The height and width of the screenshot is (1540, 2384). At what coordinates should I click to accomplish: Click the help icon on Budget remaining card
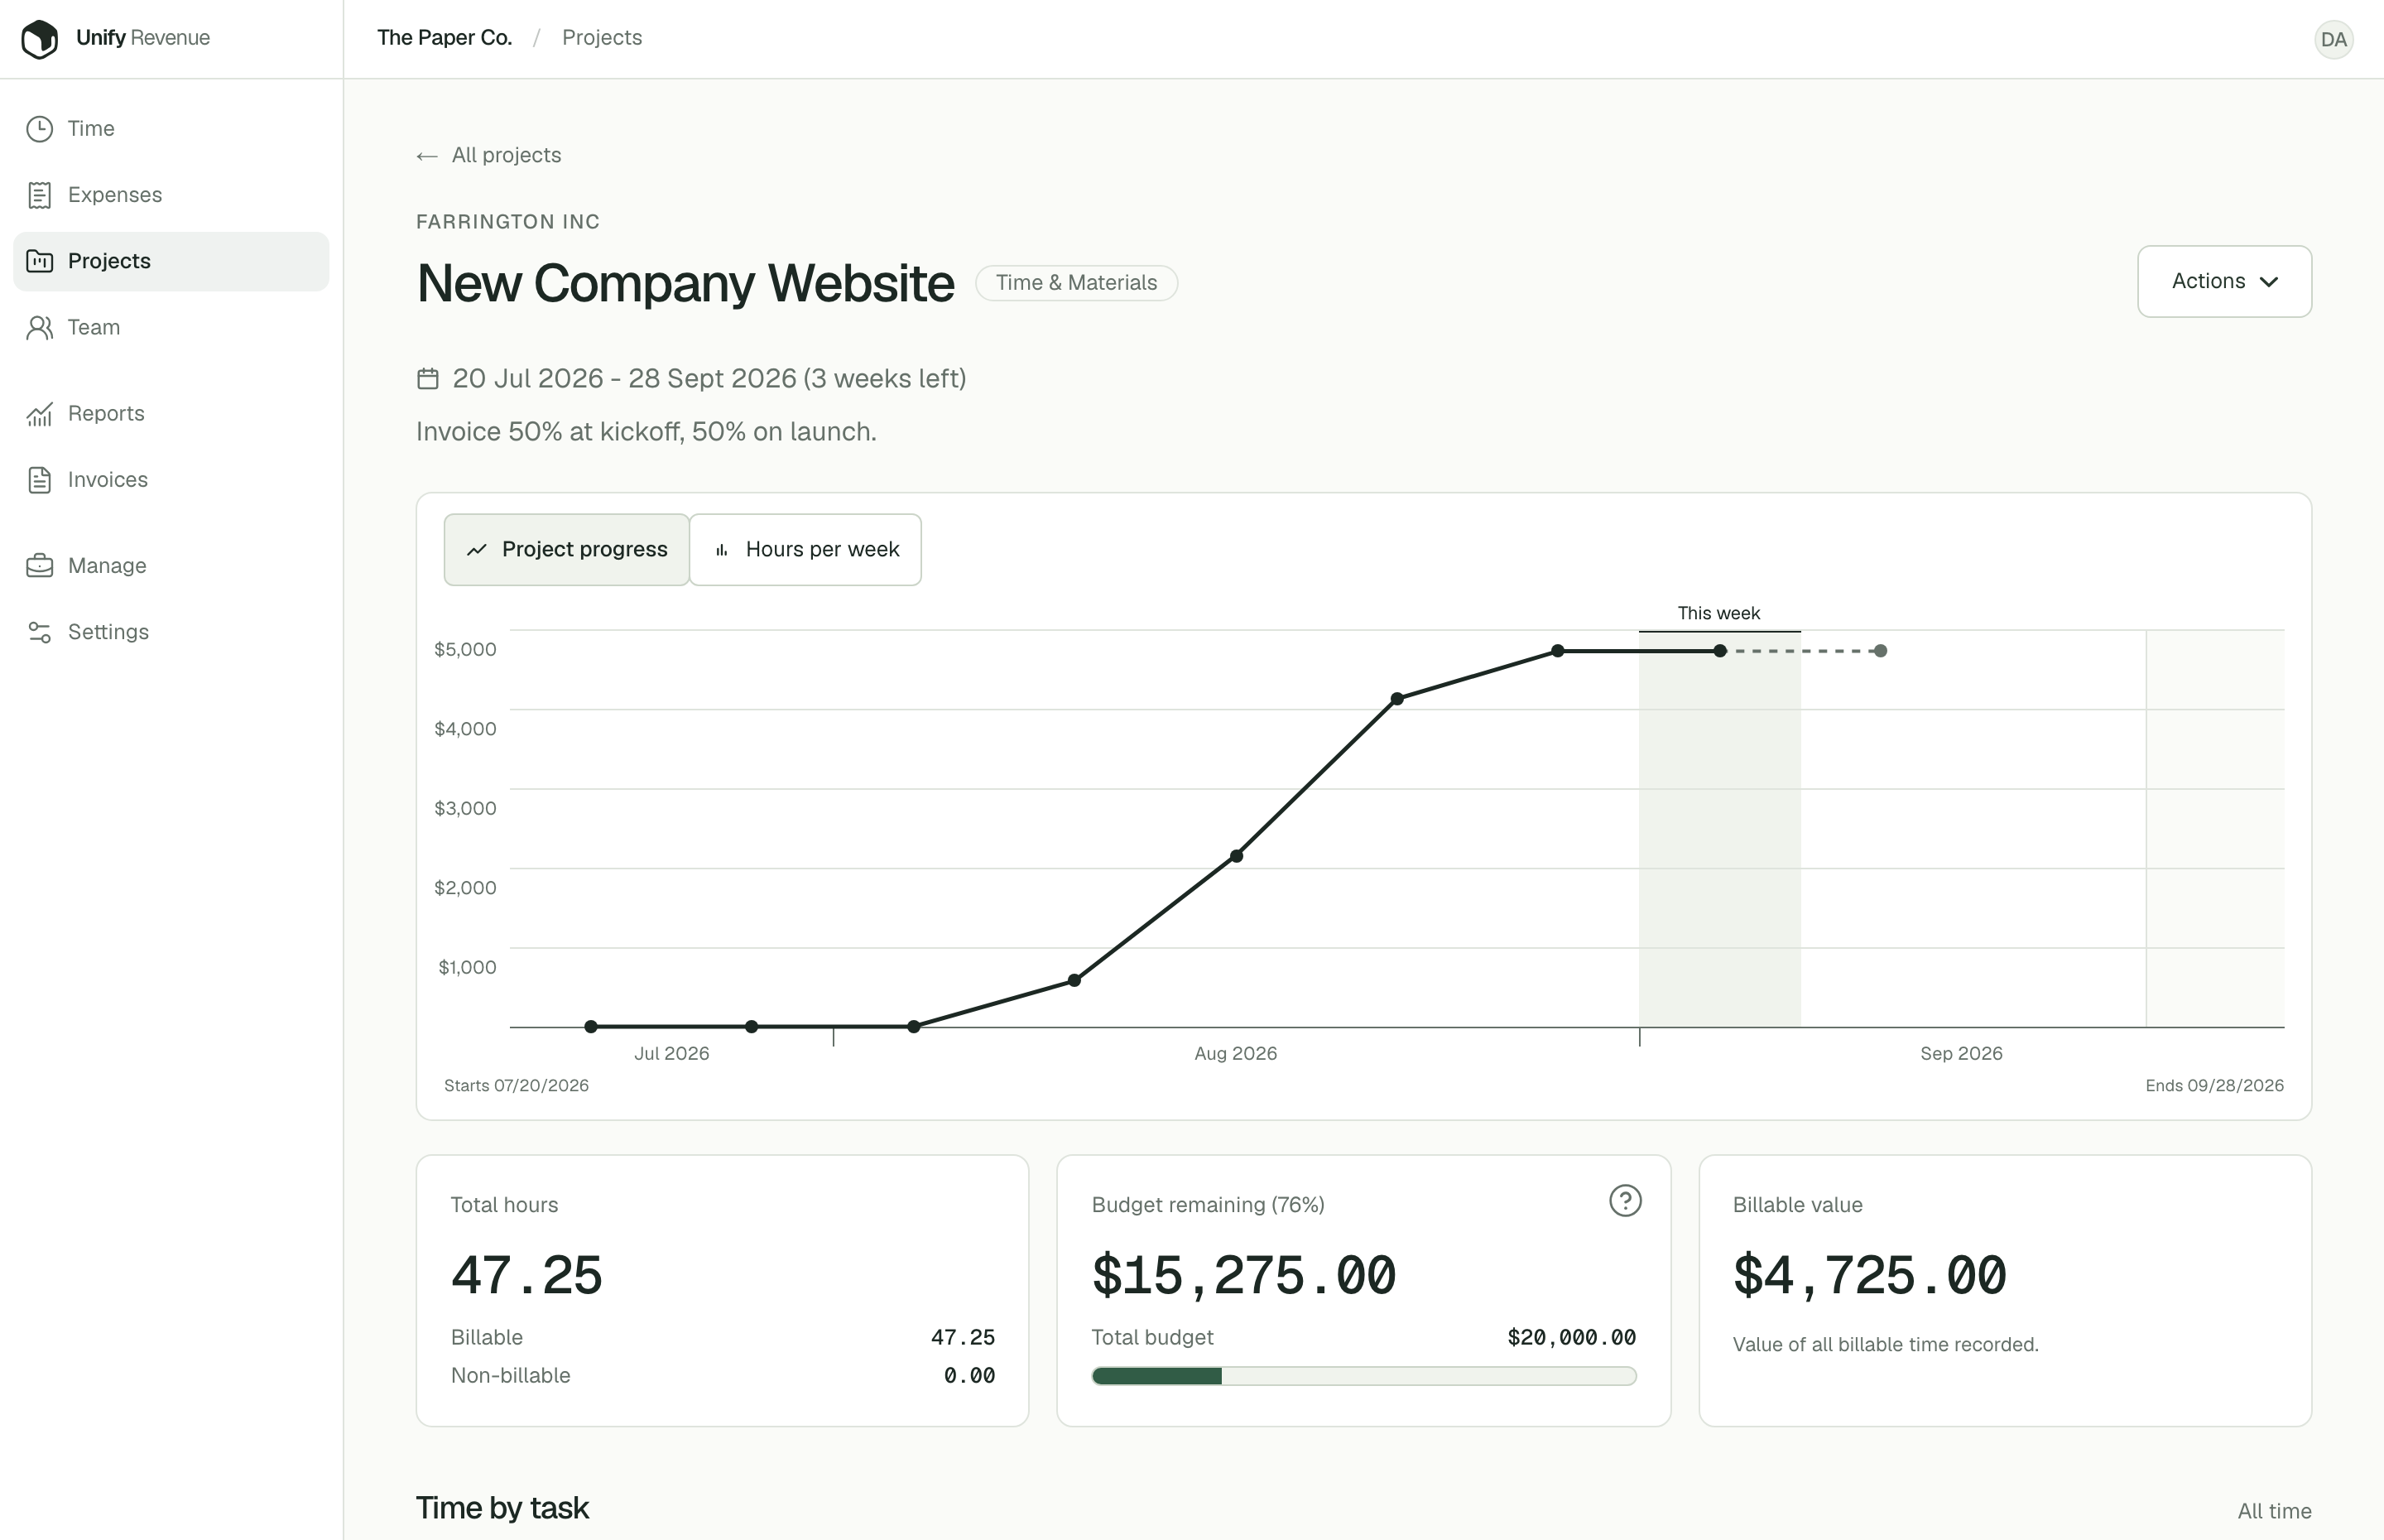[x=1624, y=1200]
